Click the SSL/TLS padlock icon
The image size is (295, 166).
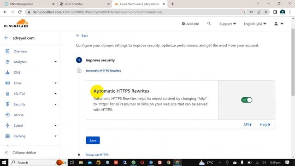click(7, 94)
